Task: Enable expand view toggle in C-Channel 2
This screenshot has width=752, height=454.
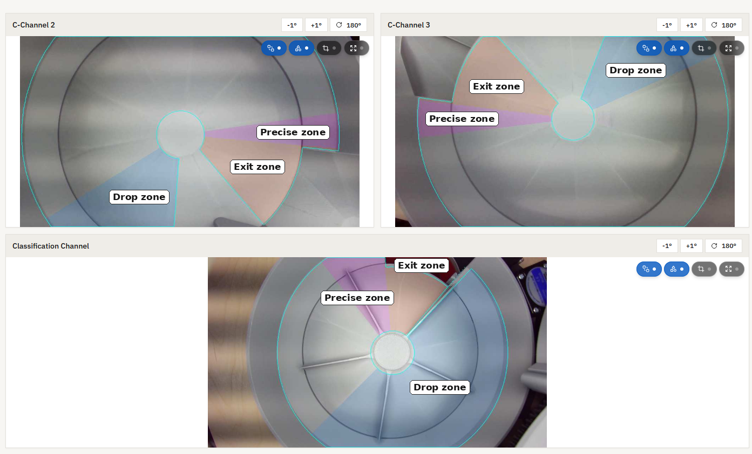Action: pyautogui.click(x=356, y=48)
